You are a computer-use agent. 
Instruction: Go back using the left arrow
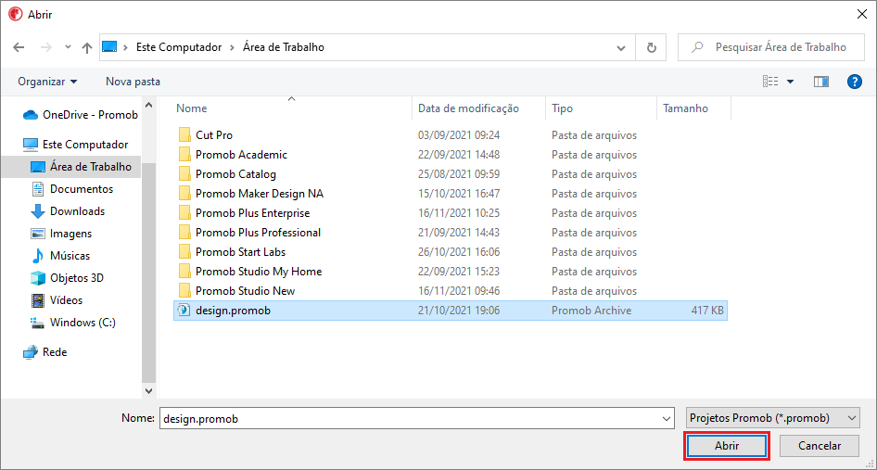(x=19, y=47)
